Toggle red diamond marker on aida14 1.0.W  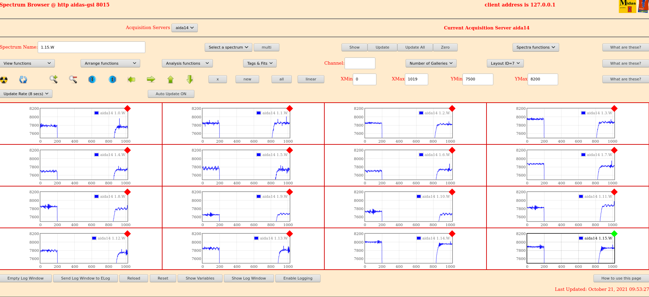(128, 108)
